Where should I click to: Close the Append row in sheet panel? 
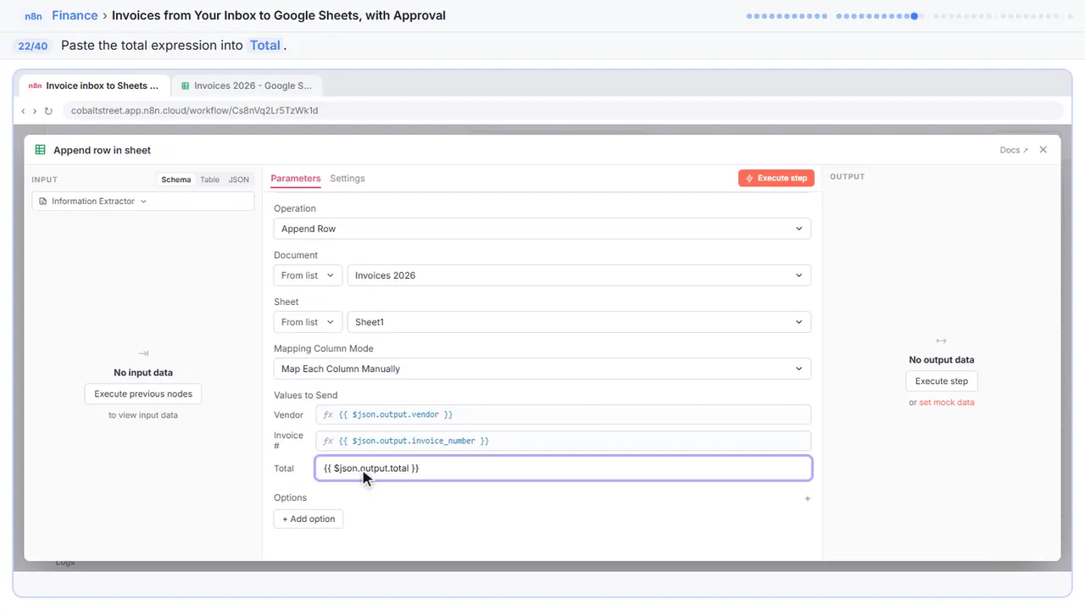[x=1043, y=150]
